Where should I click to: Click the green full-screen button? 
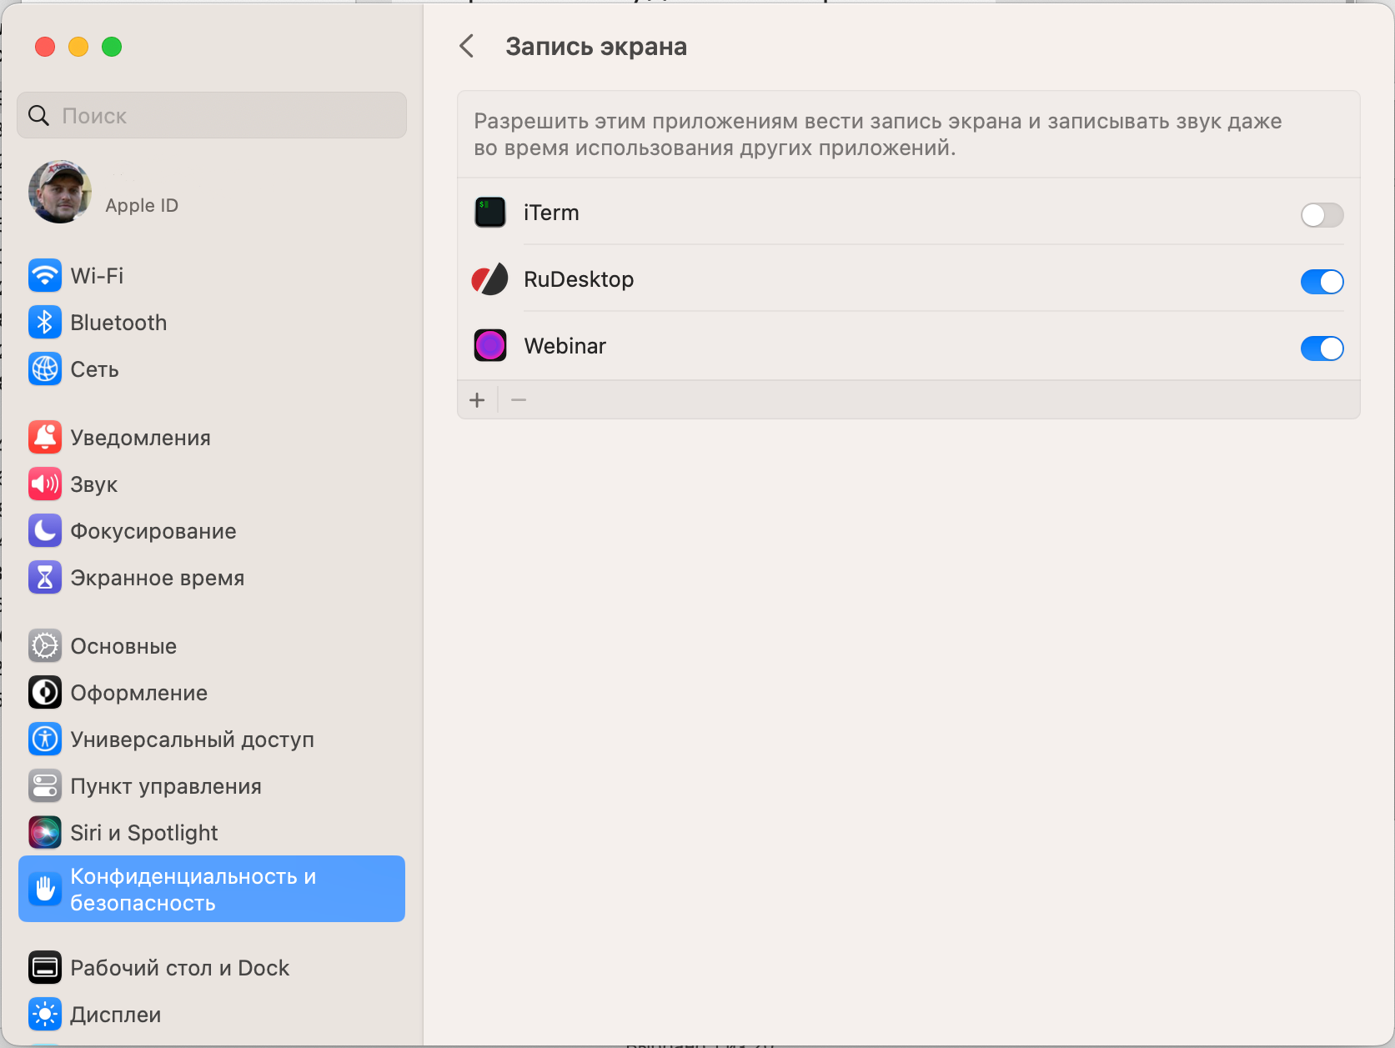112,47
